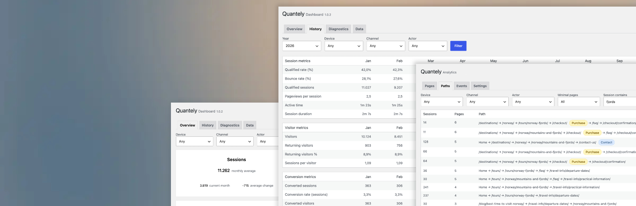Screen dimensions: 636x206
Task: Open Data tab in bottom-left dashboard window
Action: (250, 125)
